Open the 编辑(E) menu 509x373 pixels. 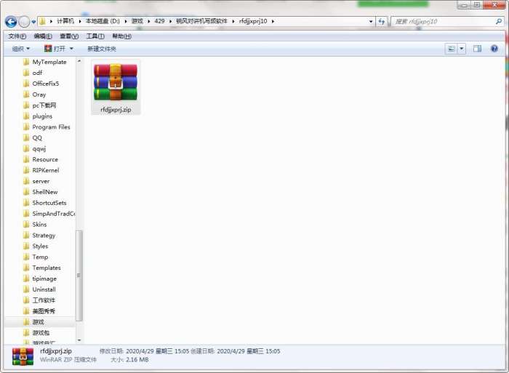(43, 36)
